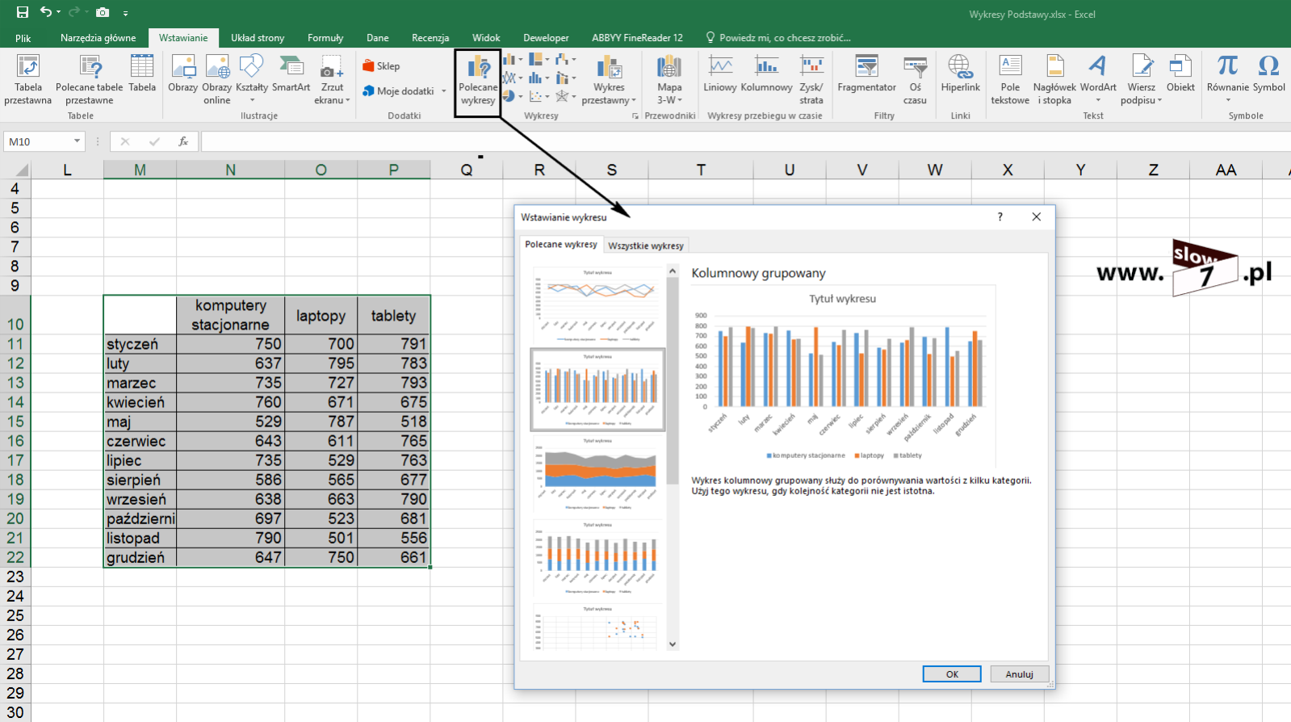
Task: Switch to Układ strony tab
Action: 258,38
